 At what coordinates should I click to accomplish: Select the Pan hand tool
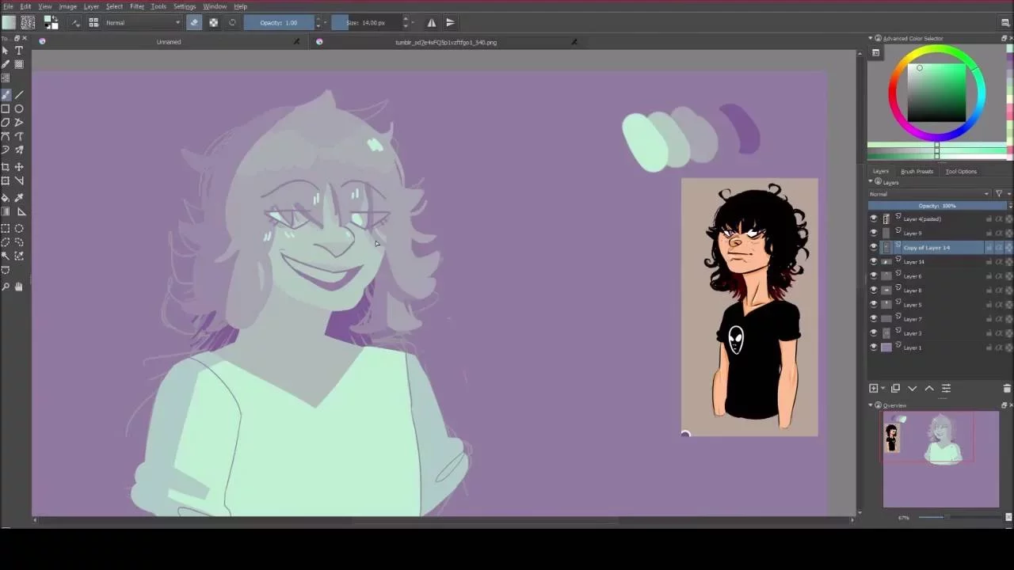(x=19, y=287)
